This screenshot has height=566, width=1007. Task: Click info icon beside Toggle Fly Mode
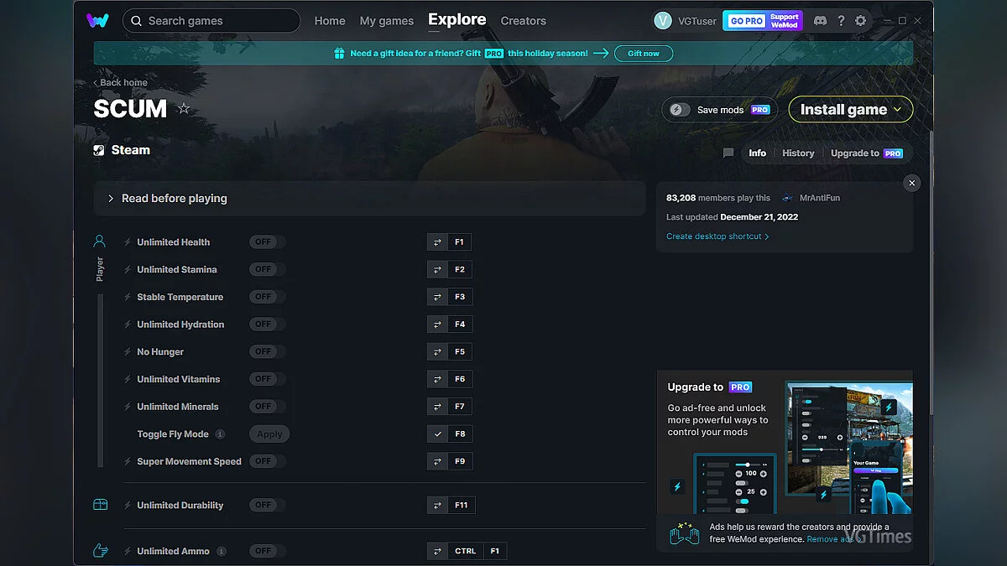pos(220,434)
